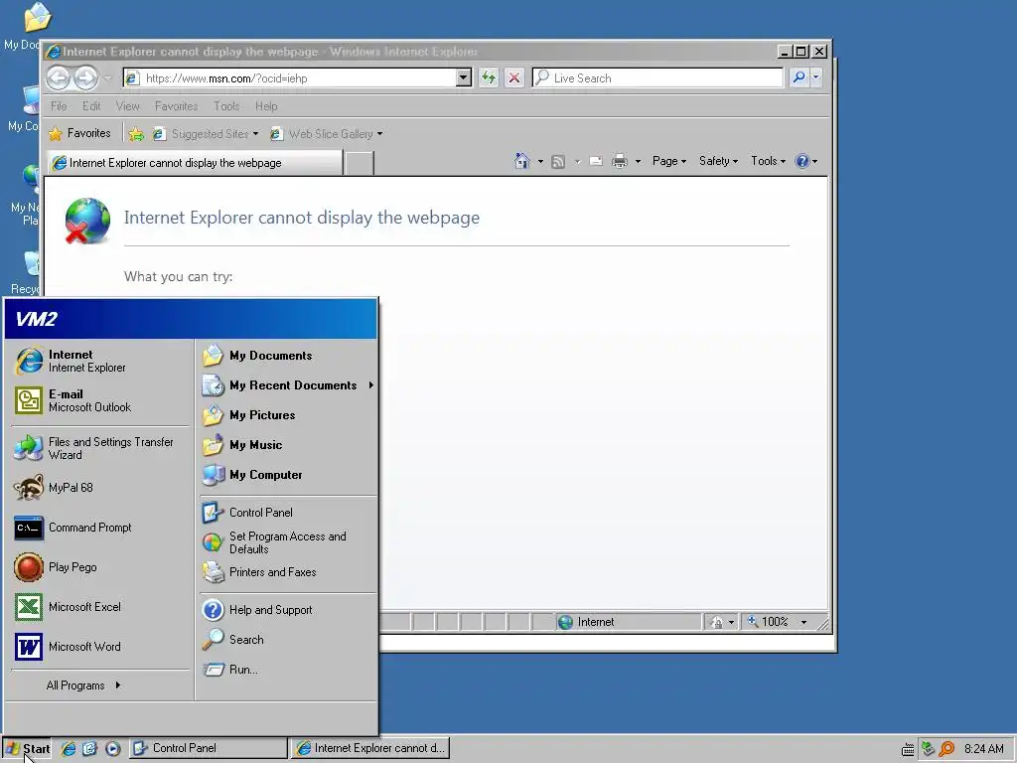Open Control Panel from Start menu
1017x763 pixels.
tap(287, 513)
